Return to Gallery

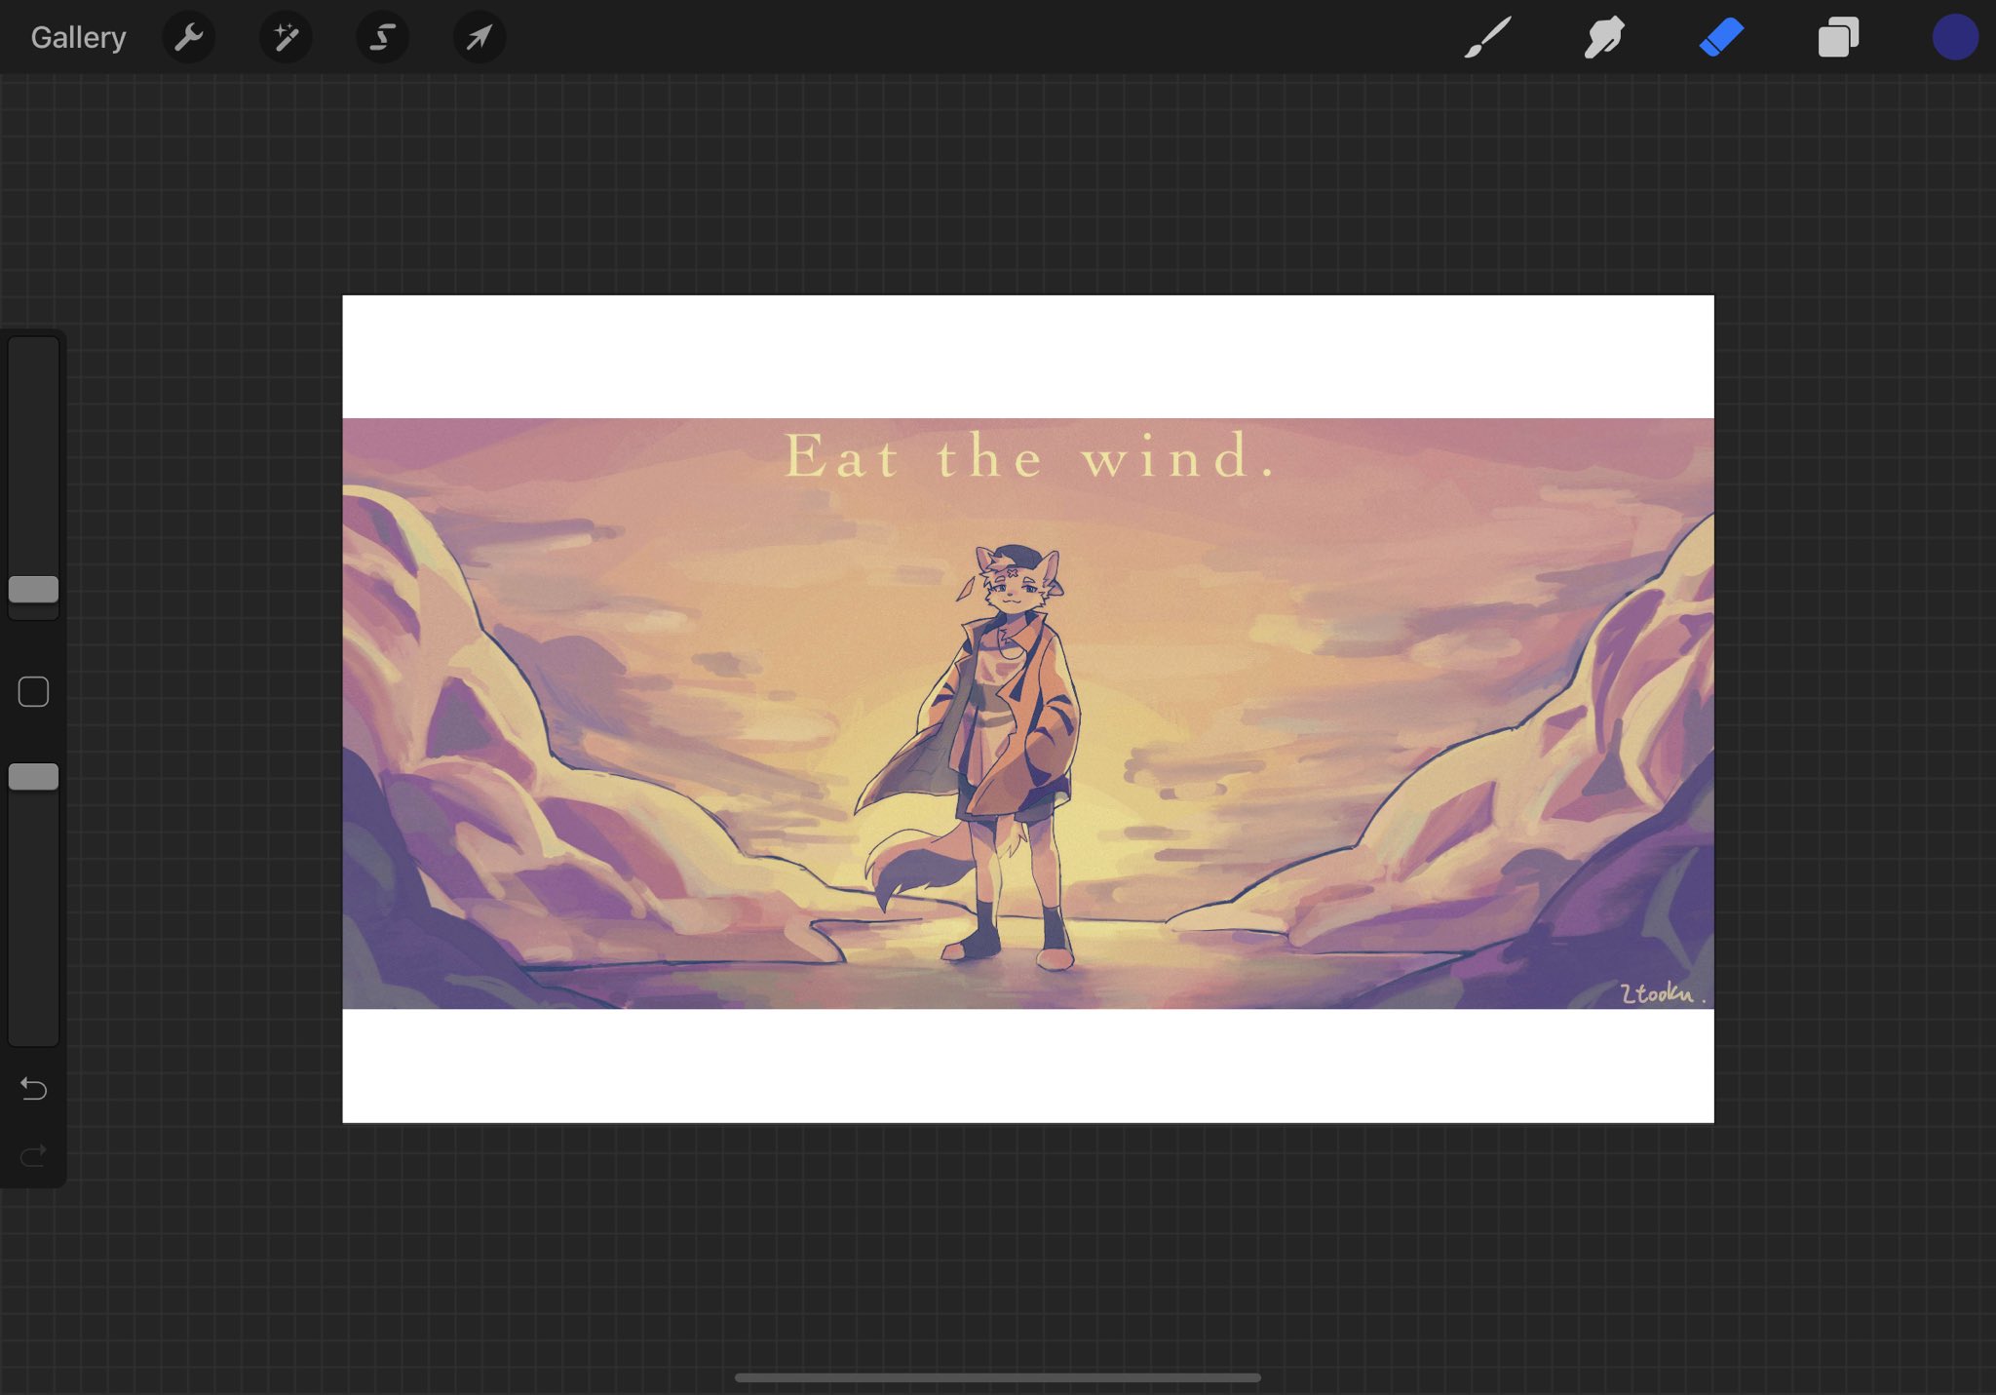(x=78, y=38)
